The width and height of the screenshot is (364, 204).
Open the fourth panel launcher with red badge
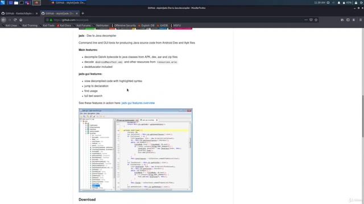(x=27, y=3)
